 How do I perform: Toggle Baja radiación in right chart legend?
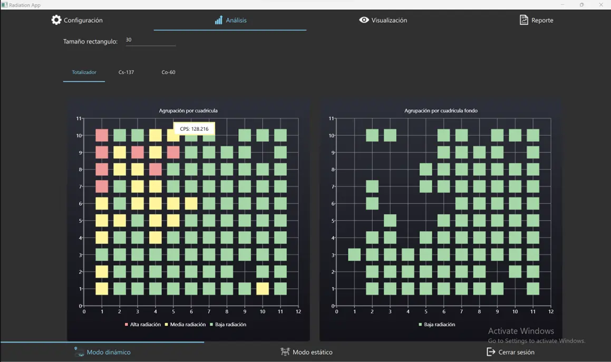pos(438,325)
